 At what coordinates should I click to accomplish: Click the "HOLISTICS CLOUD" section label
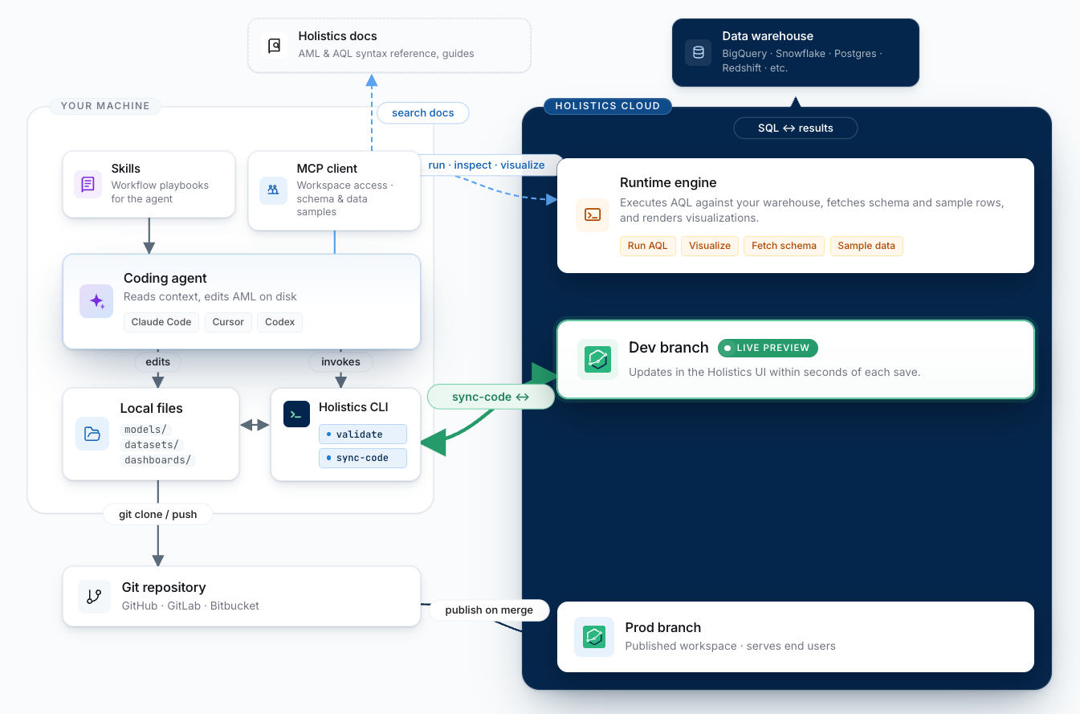tap(608, 106)
